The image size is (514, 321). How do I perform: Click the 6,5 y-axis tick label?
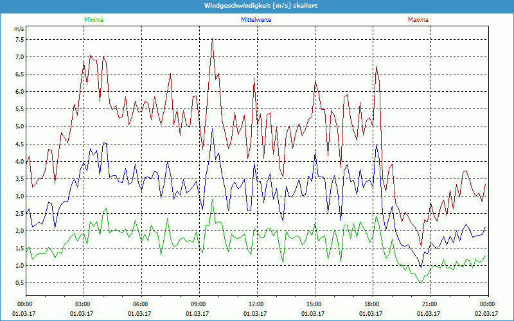(20, 74)
